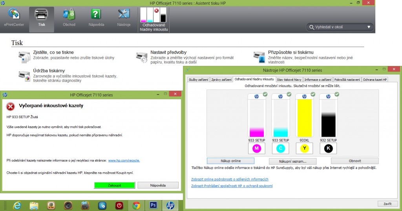Click the red power icon in taskbar

click(x=119, y=206)
